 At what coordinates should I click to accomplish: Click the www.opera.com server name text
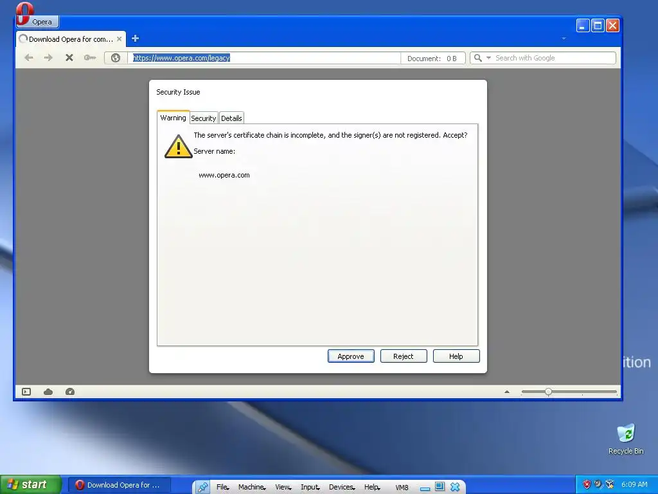[x=224, y=175]
